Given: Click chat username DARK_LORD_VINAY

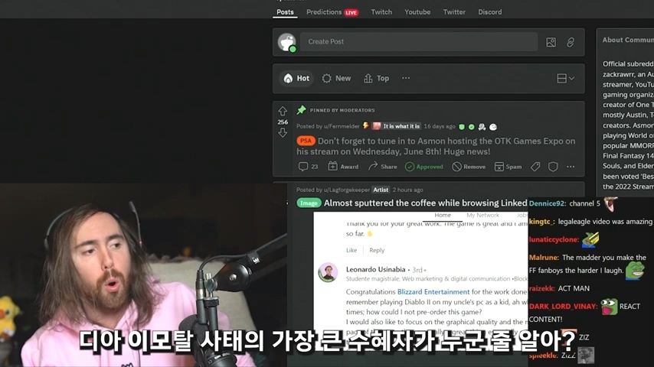Looking at the screenshot, I should point(563,307).
